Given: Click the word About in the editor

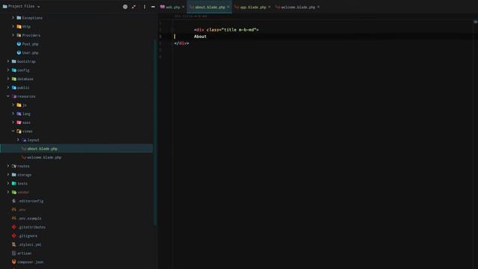Looking at the screenshot, I should 200,37.
